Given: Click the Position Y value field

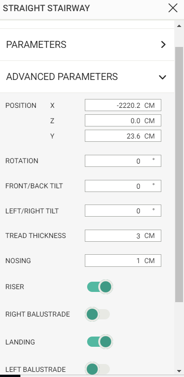Looking at the screenshot, I should tap(123, 136).
